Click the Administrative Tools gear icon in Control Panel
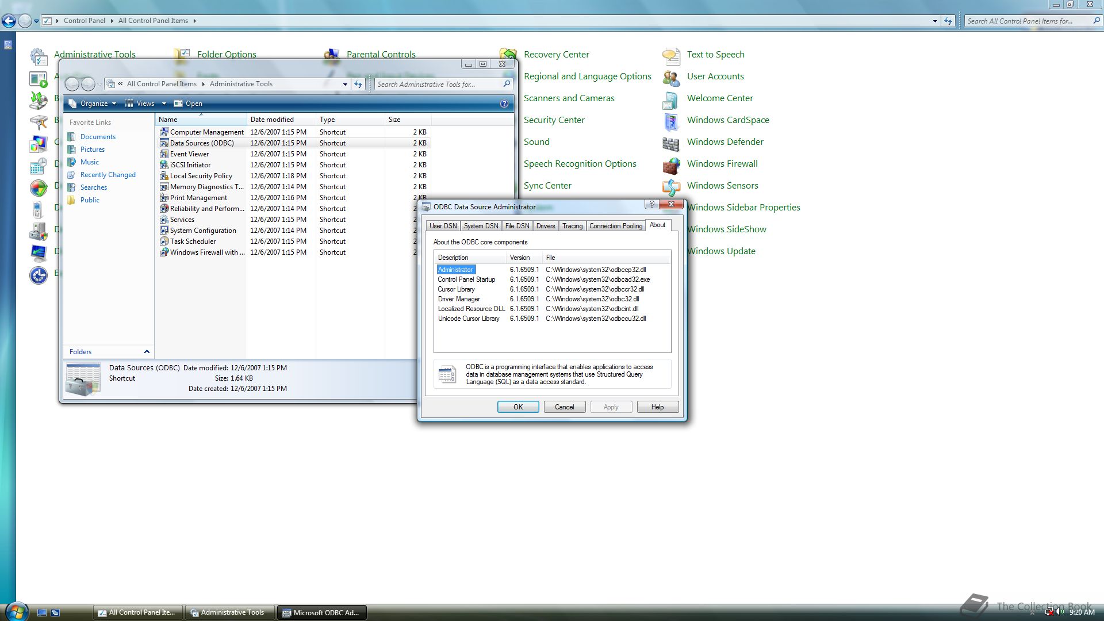This screenshot has height=621, width=1104. point(39,56)
